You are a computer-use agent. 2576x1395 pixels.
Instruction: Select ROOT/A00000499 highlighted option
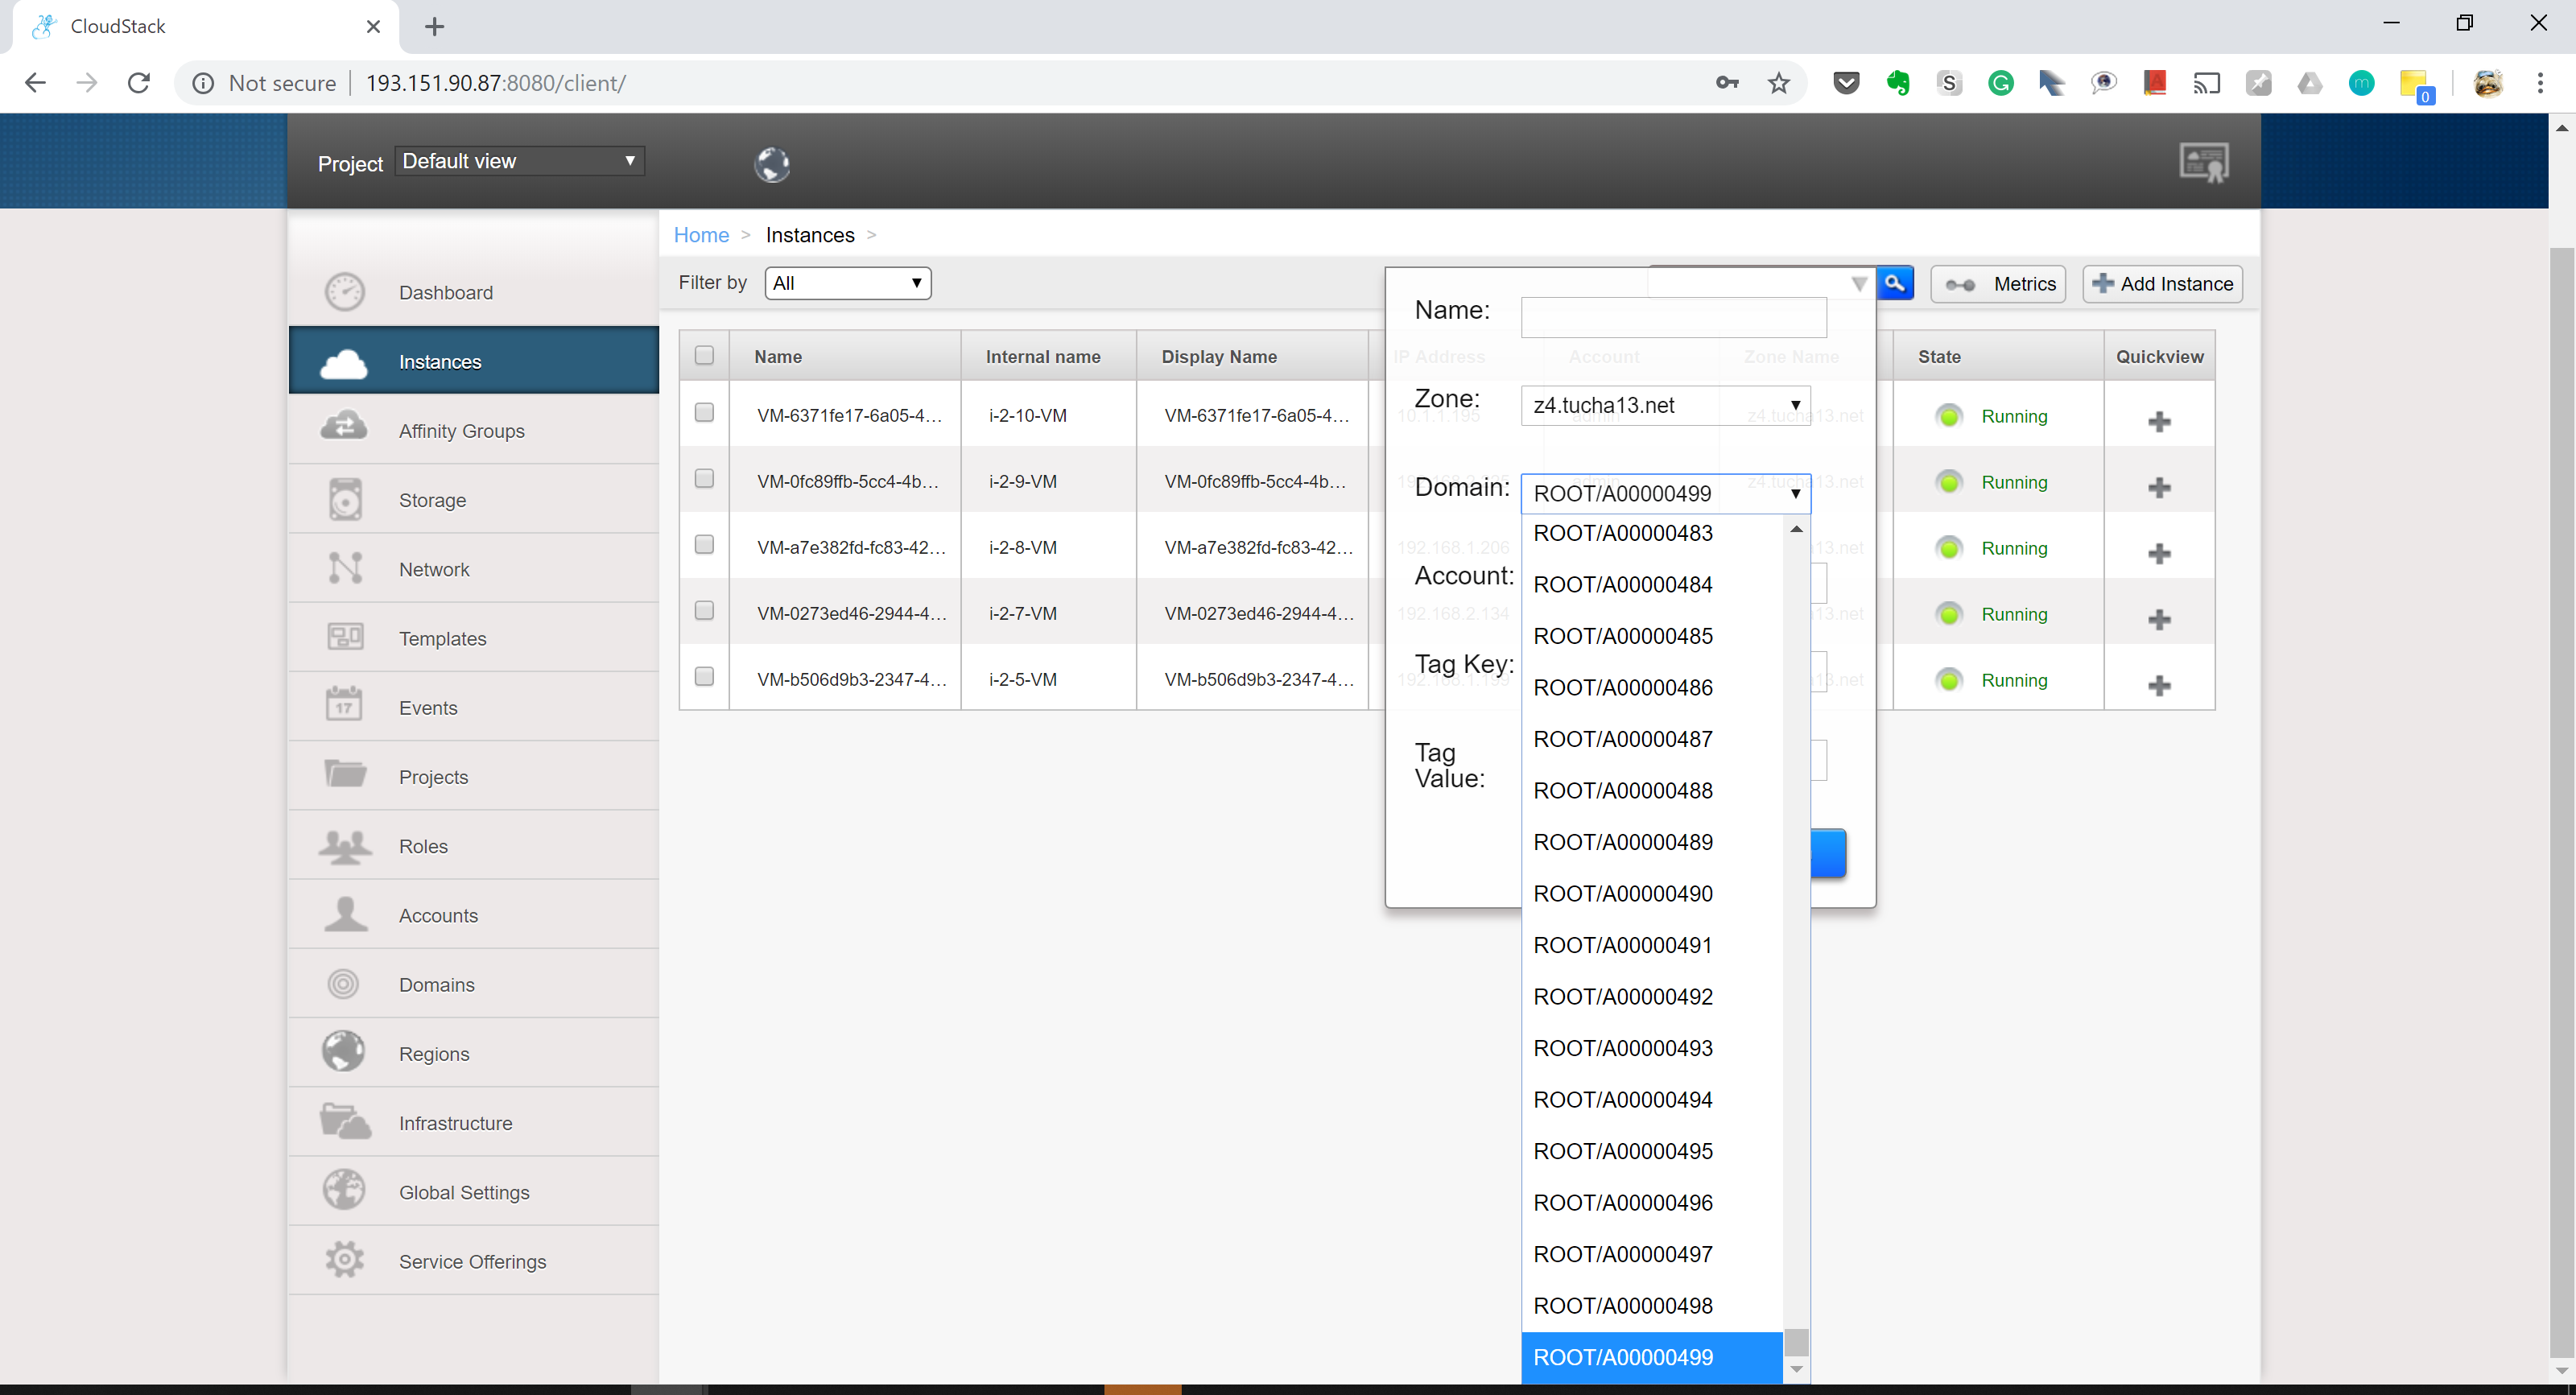(x=1652, y=1357)
